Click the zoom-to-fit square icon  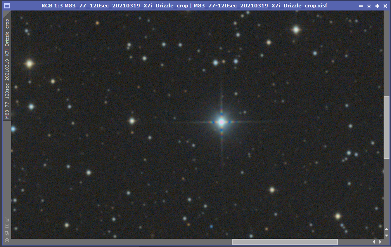7,226
